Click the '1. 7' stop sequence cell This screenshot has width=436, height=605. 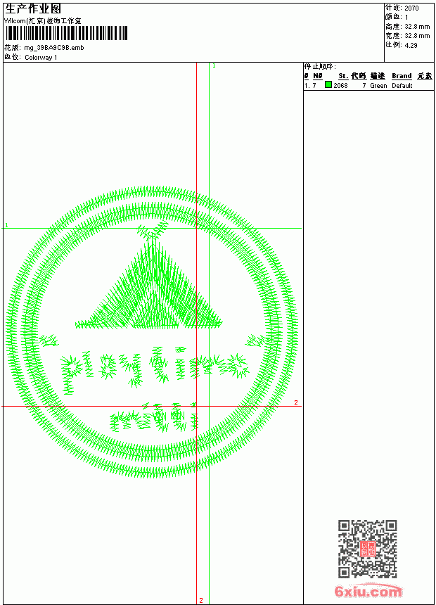[310, 86]
